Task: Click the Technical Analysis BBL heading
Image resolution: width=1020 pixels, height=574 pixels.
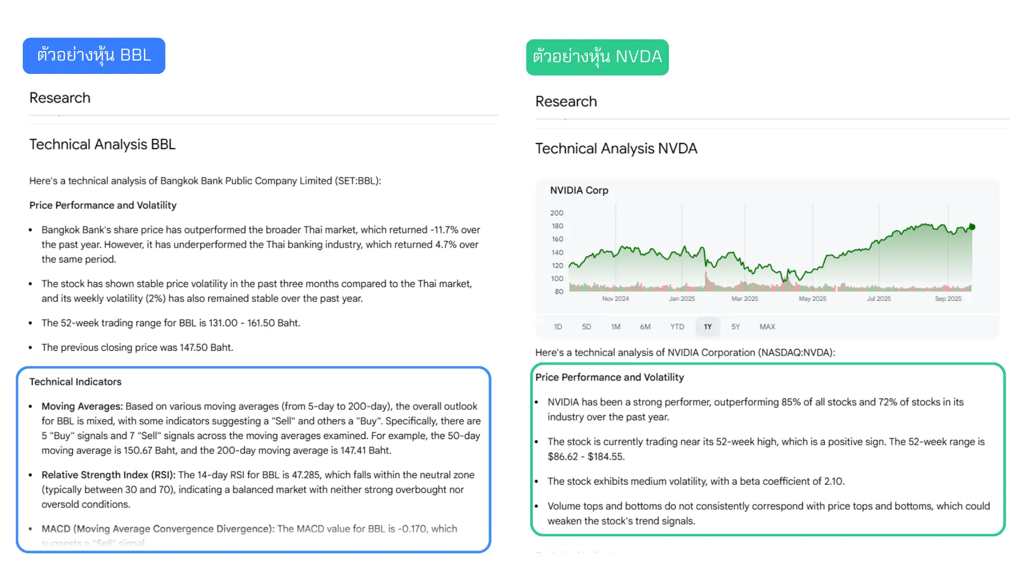Action: pyautogui.click(x=103, y=145)
